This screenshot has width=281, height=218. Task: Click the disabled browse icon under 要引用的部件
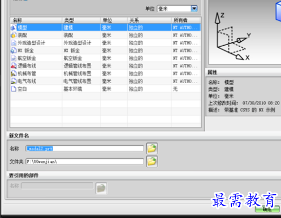coord(101,188)
